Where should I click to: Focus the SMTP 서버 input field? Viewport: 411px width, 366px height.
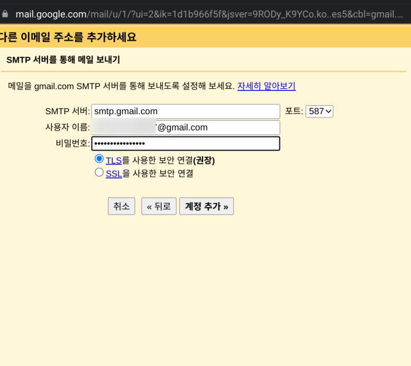186,112
